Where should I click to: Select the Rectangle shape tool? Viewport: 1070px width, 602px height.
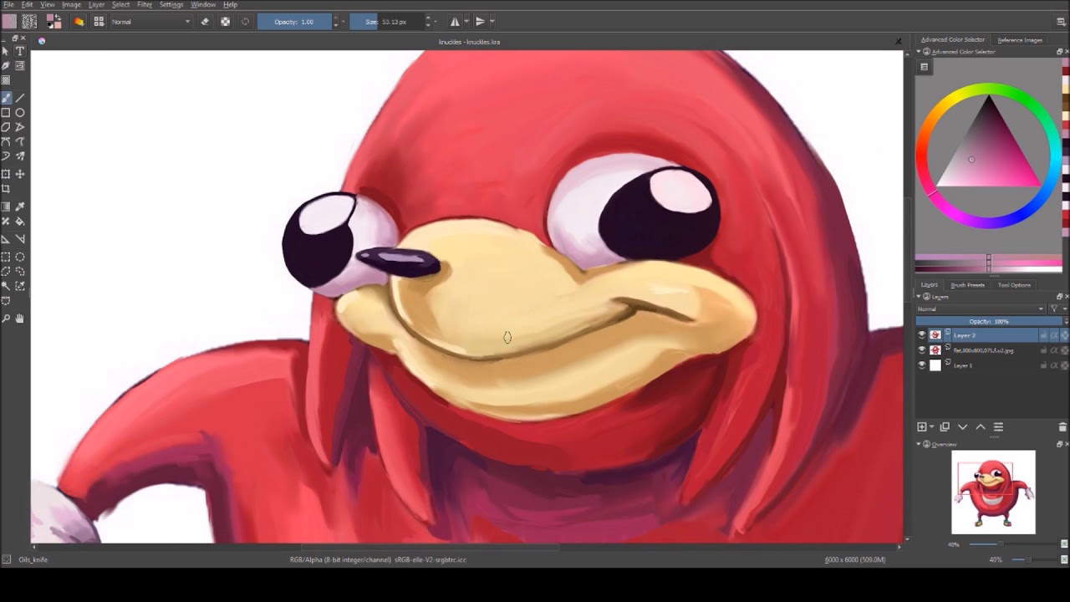[6, 113]
